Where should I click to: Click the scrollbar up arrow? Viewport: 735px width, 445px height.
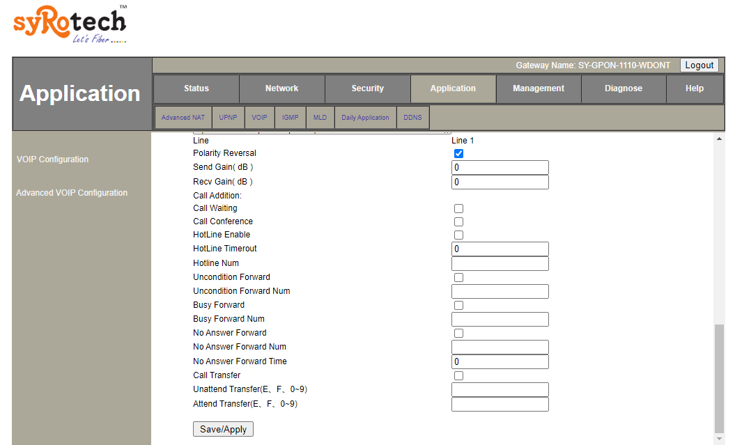[719, 139]
